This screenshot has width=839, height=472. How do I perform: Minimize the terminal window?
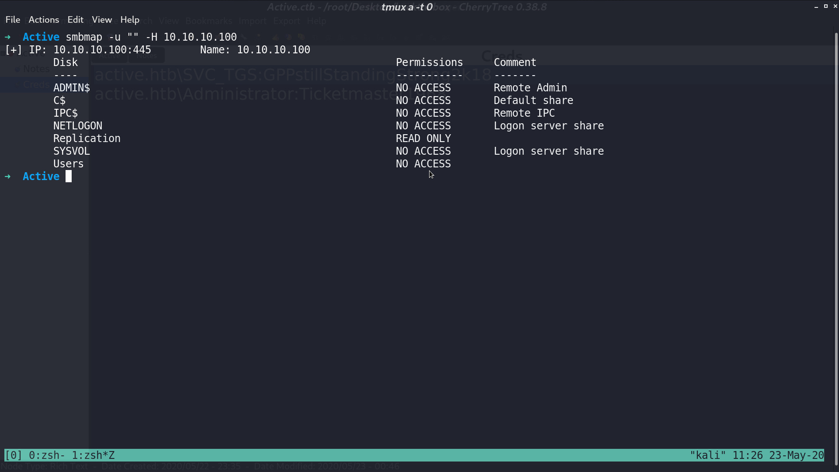point(816,7)
